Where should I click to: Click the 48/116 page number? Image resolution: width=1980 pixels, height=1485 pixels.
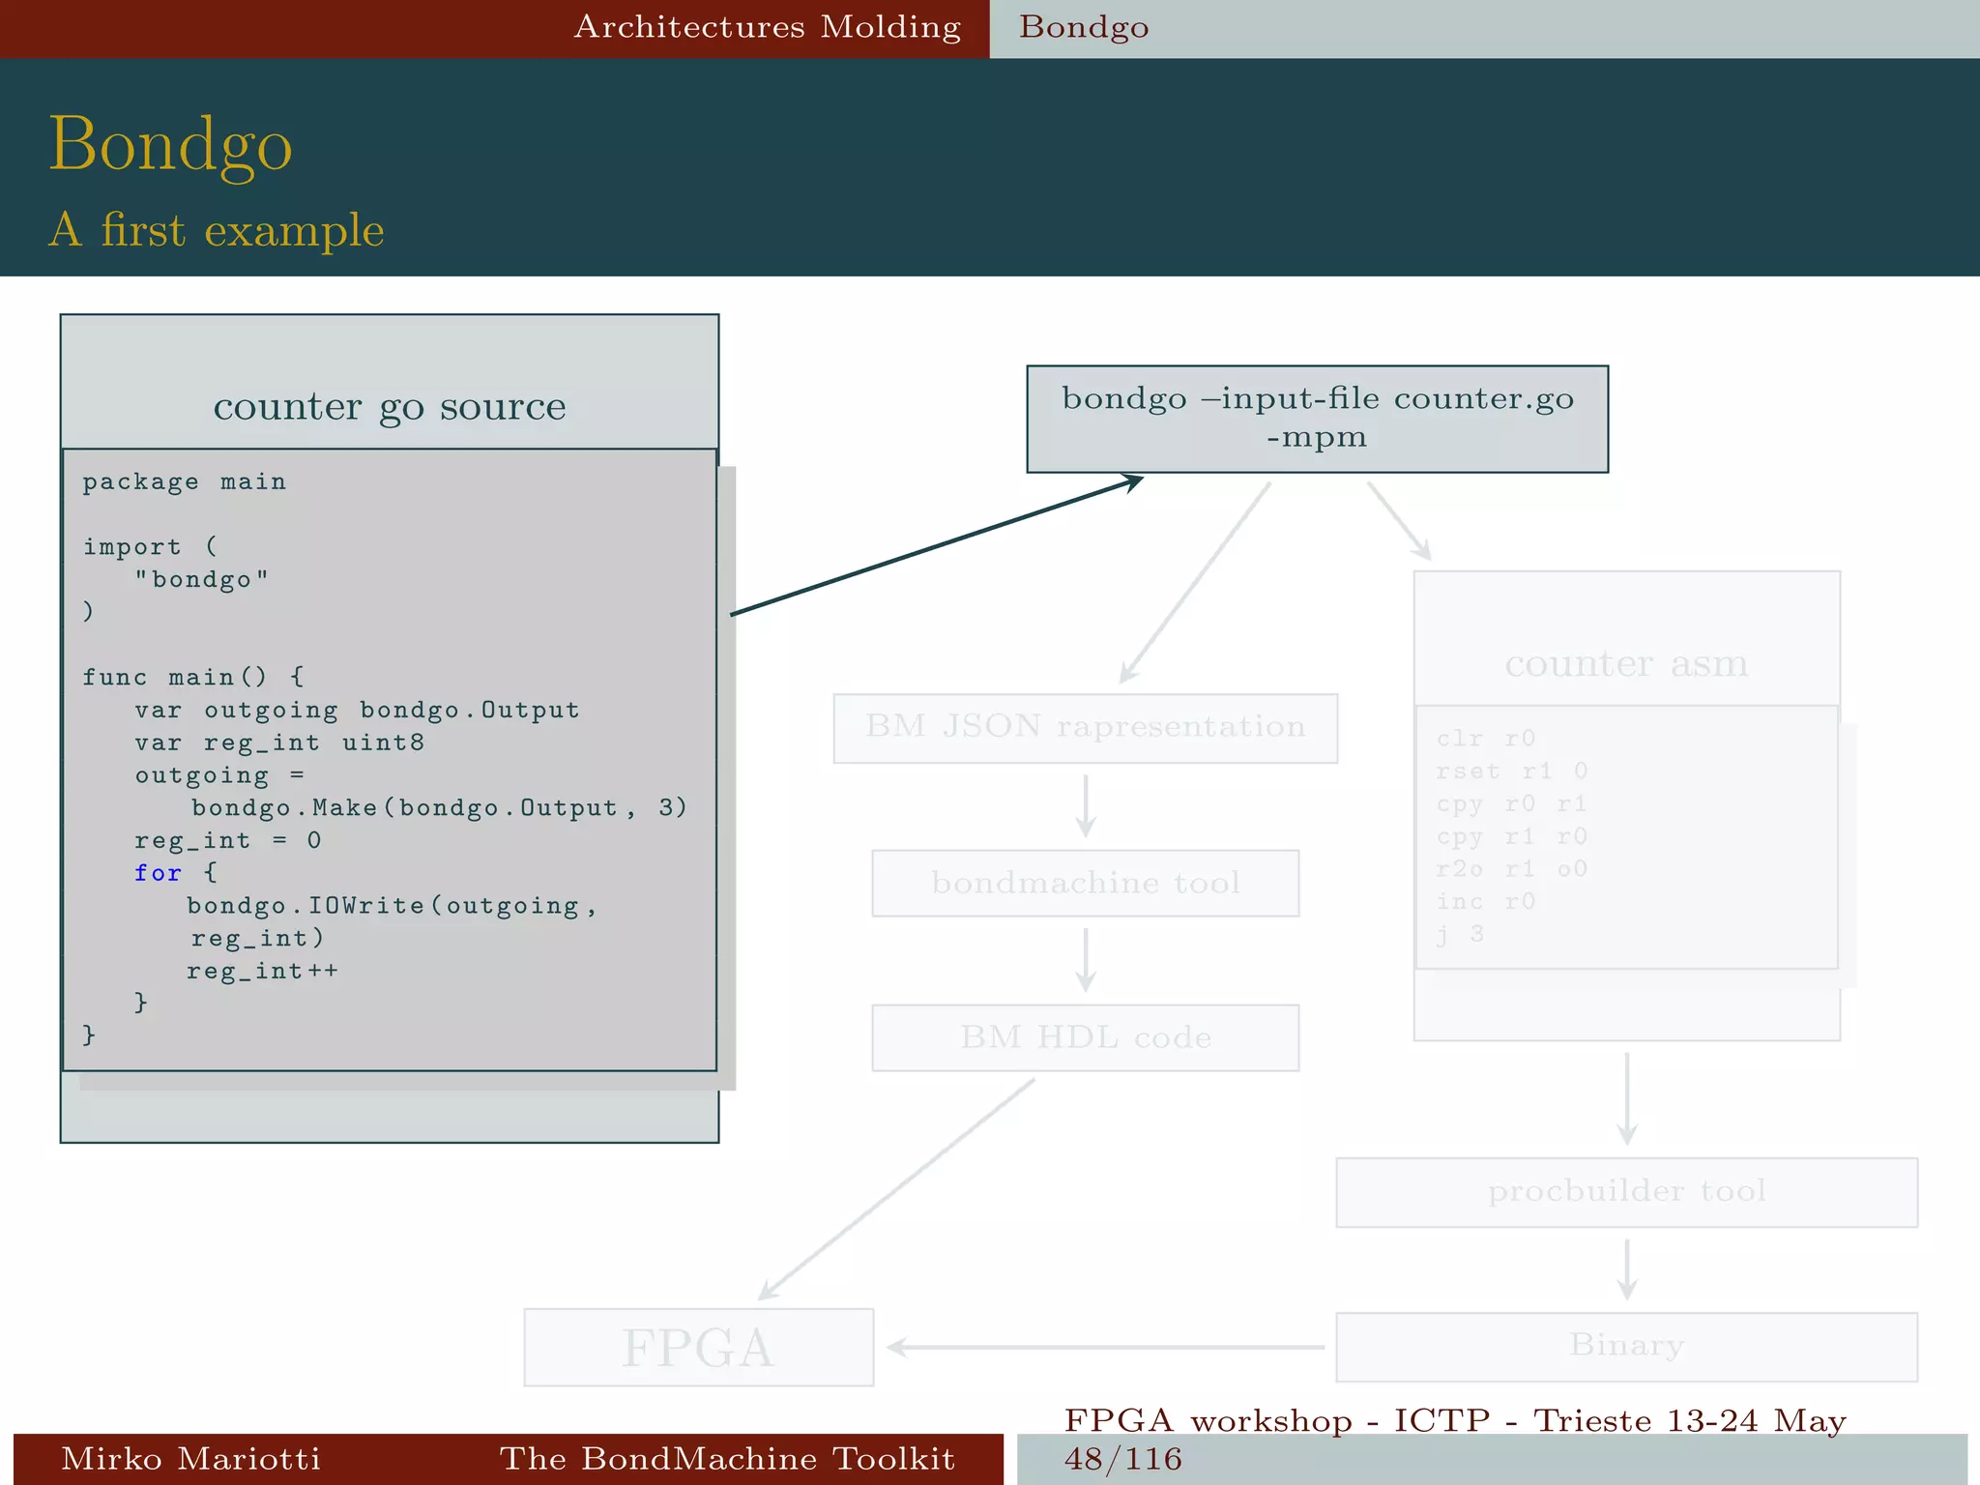pyautogui.click(x=1122, y=1459)
